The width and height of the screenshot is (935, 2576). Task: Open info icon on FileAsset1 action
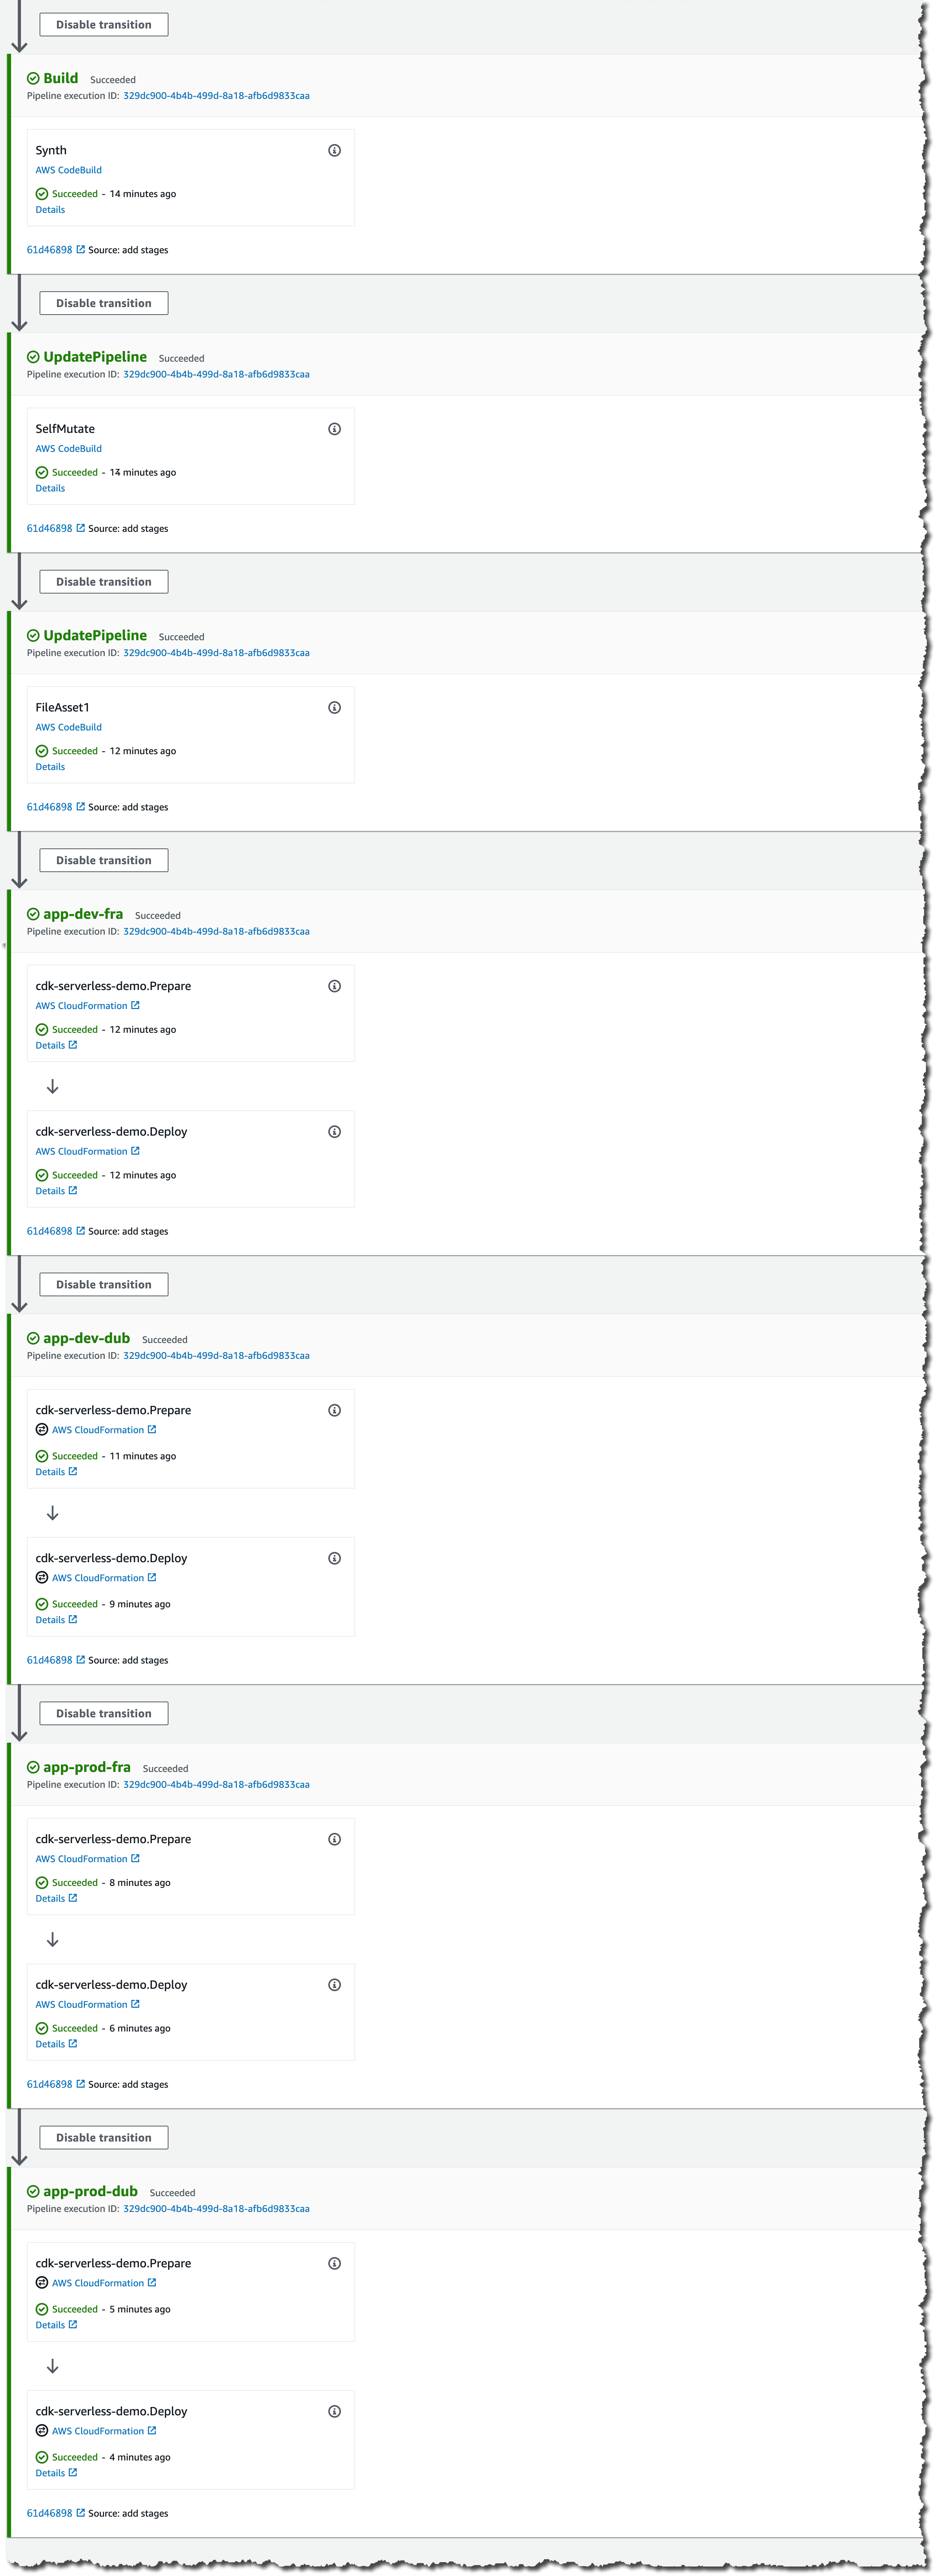(x=334, y=707)
